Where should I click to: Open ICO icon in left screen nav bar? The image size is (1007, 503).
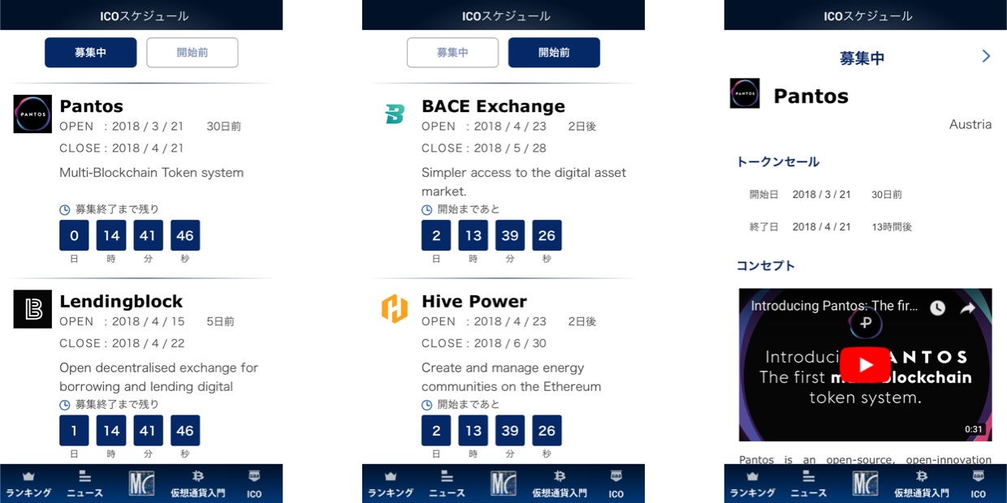point(254,477)
